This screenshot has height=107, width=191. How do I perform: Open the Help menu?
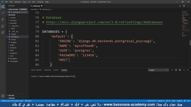tap(47, 2)
